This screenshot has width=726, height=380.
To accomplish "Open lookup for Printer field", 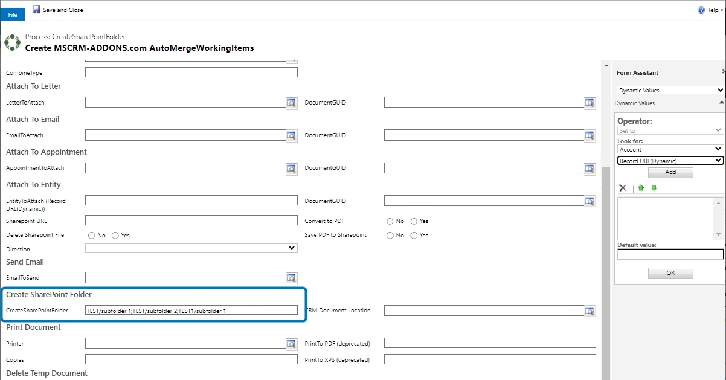I will [292, 343].
